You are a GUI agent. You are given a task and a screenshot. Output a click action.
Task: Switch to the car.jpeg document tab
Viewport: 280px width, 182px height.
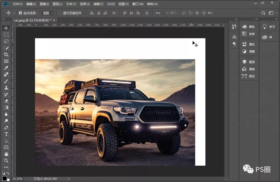click(x=32, y=20)
